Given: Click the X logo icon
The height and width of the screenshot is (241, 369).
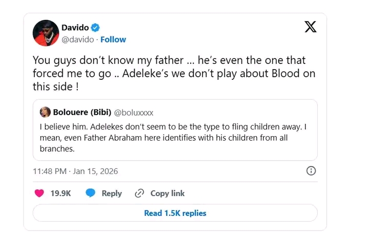Looking at the screenshot, I should [311, 27].
